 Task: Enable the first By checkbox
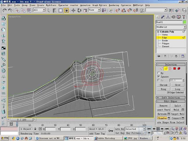tap(159, 73)
